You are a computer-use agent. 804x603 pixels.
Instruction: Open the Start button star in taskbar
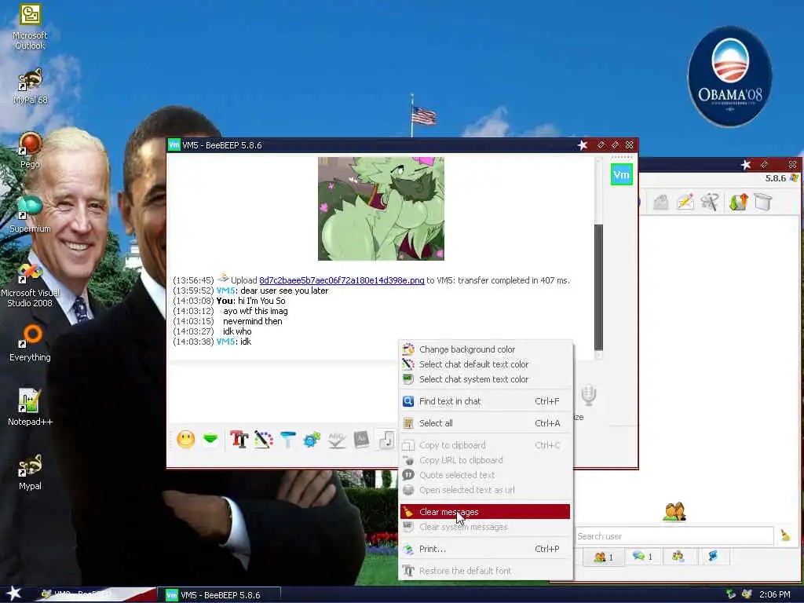point(14,594)
